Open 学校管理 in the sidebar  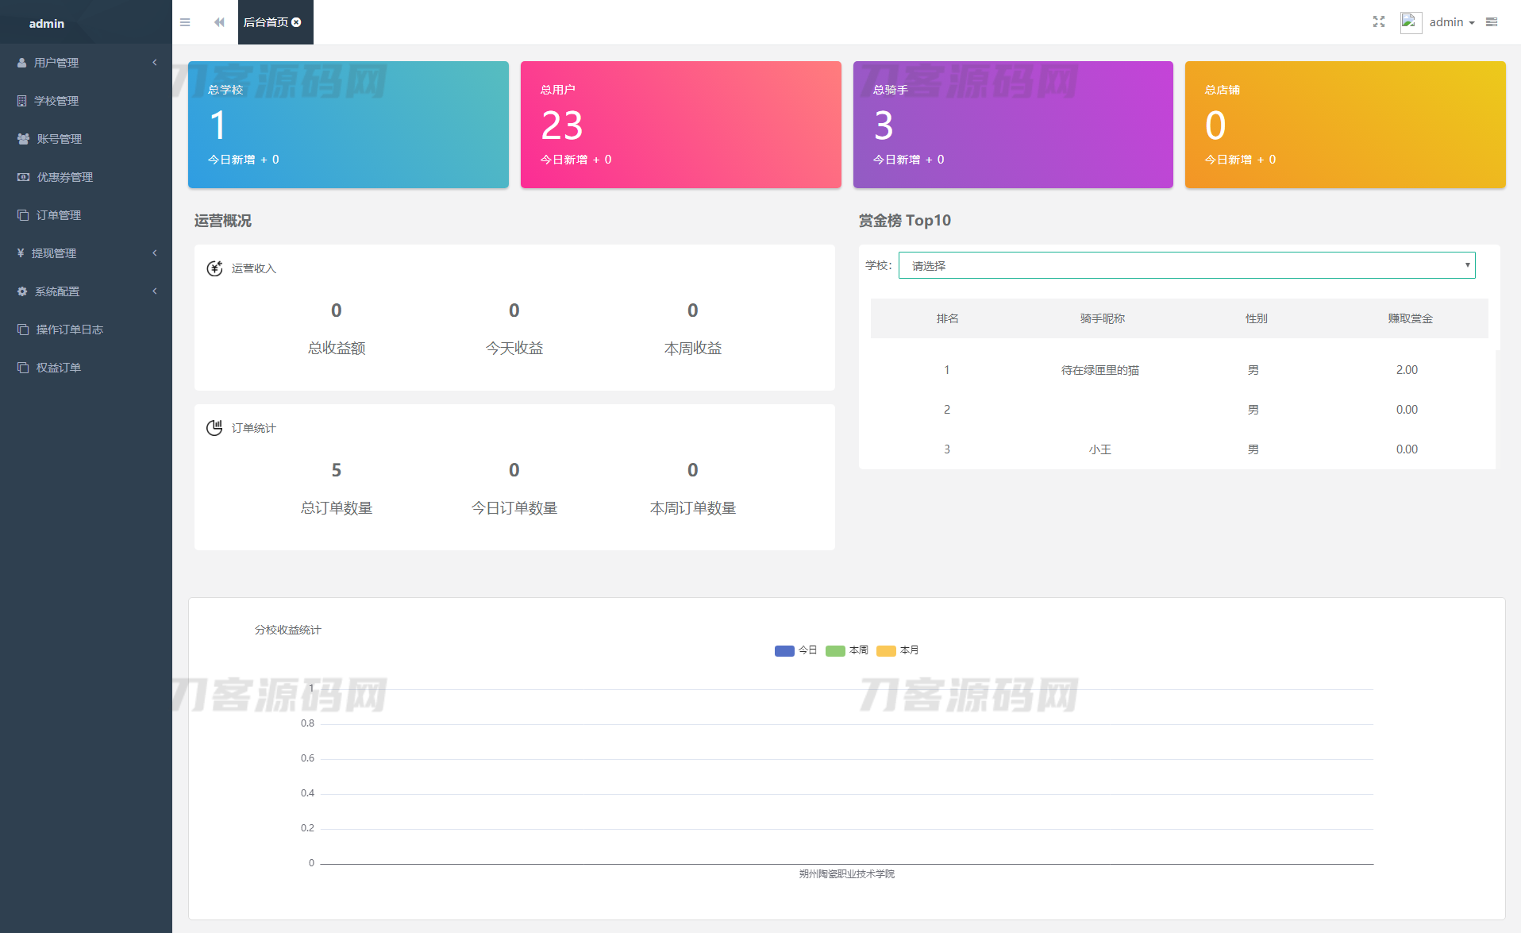tap(56, 101)
